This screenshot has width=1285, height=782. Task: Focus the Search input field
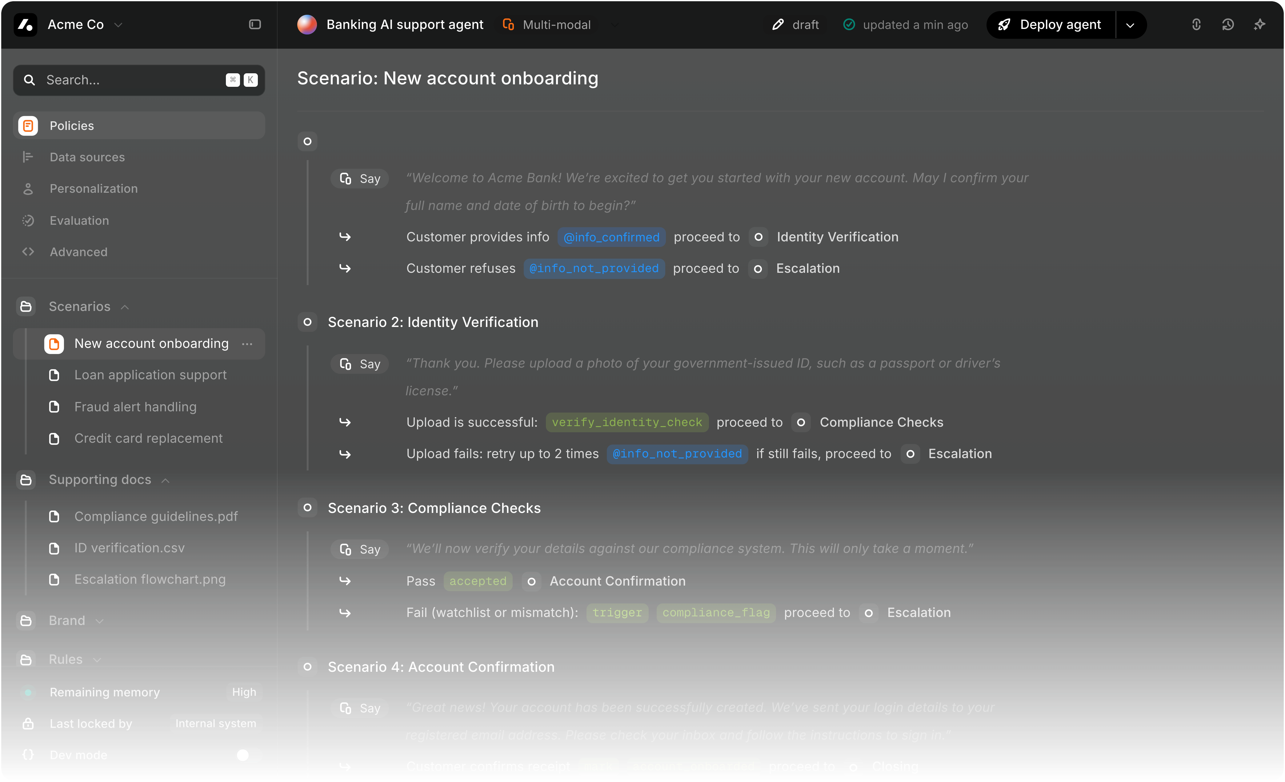139,80
